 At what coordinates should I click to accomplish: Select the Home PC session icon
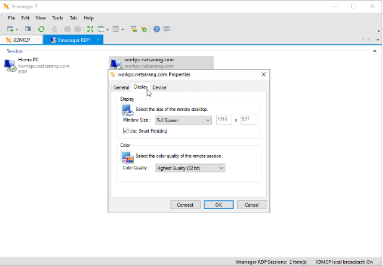pyautogui.click(x=10, y=66)
